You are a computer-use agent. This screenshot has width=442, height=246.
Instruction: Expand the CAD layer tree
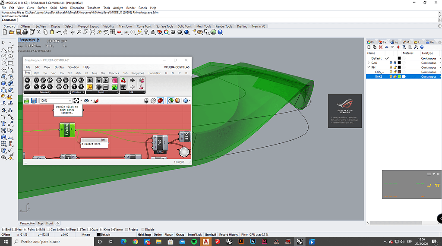368,63
